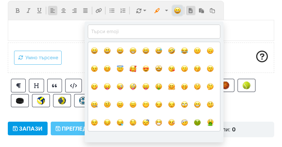Pick the rolling on floor laughing emoji
The width and height of the screenshot is (282, 147).
click(172, 51)
